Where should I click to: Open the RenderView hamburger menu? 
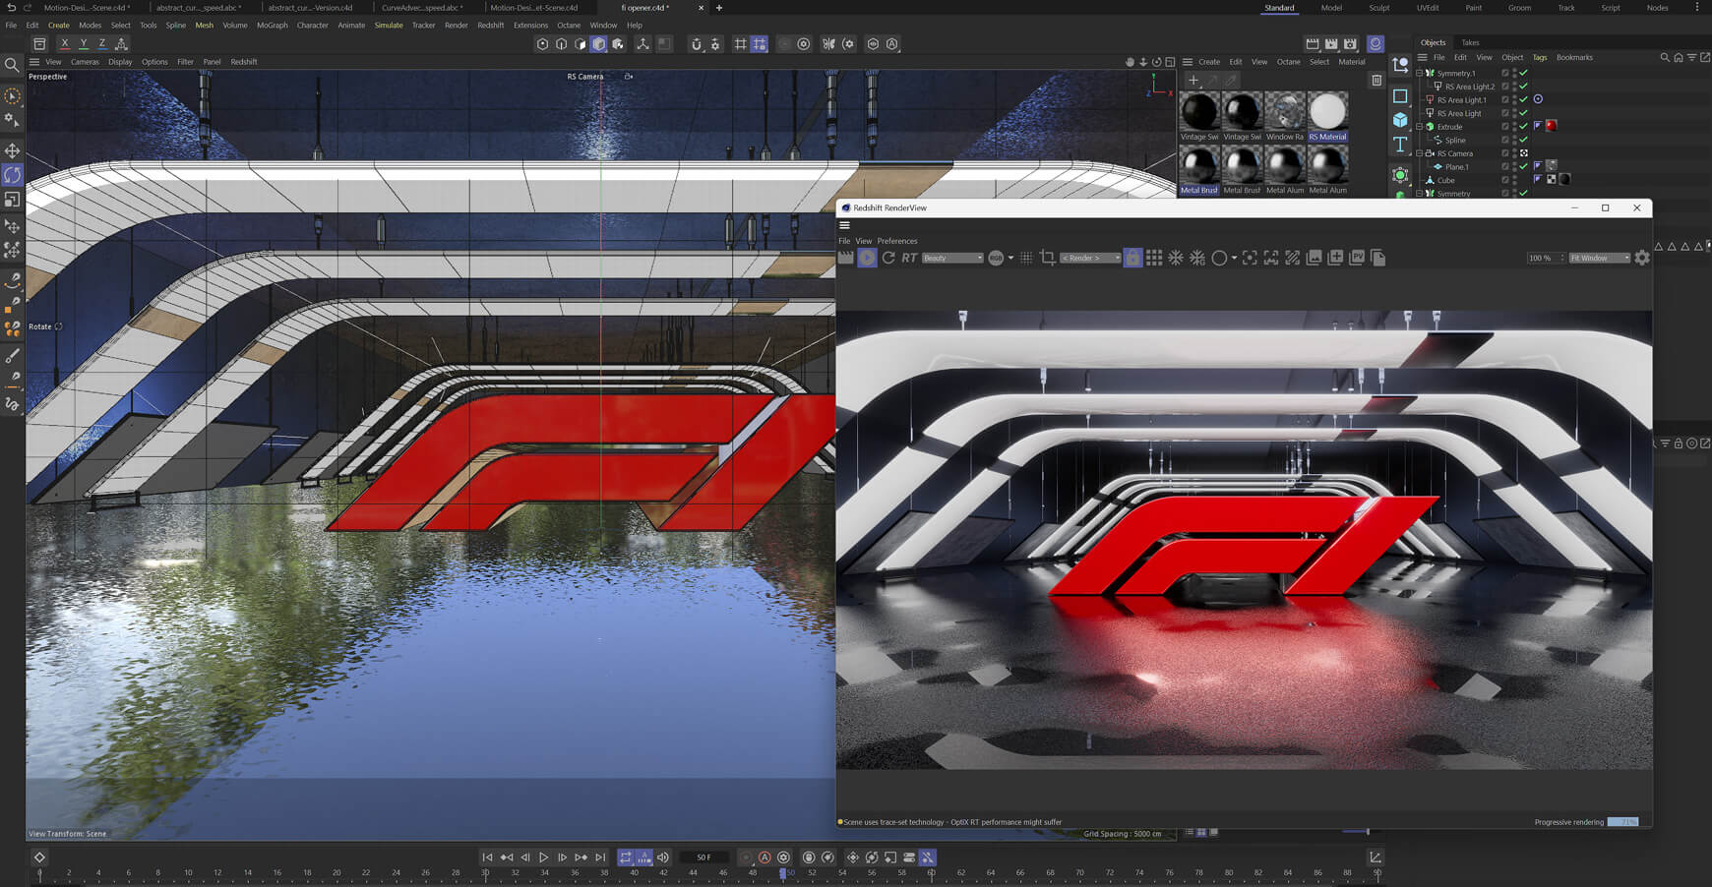844,225
